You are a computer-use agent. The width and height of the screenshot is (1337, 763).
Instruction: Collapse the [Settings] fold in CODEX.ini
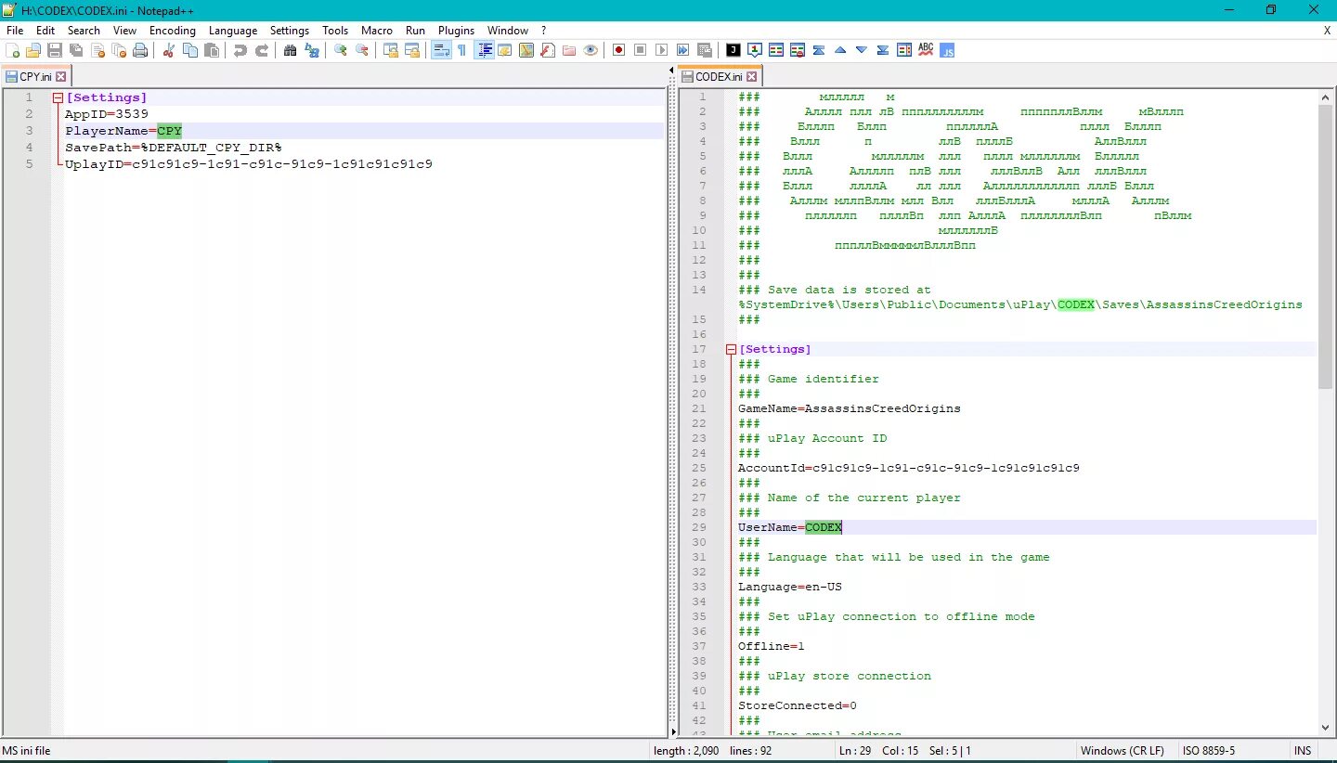pos(731,349)
